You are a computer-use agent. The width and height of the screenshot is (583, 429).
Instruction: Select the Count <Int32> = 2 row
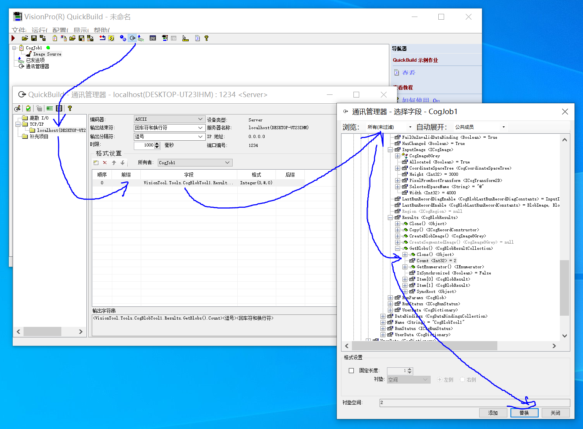[x=436, y=261]
